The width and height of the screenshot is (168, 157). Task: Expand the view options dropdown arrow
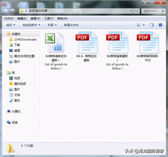click(144, 25)
